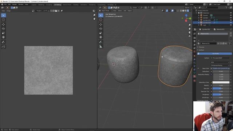The height and width of the screenshot is (131, 233).
Task: Open the Image menu in the UV editor
Action: (x=8, y=11)
